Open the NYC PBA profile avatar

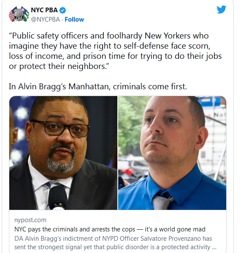tap(19, 14)
